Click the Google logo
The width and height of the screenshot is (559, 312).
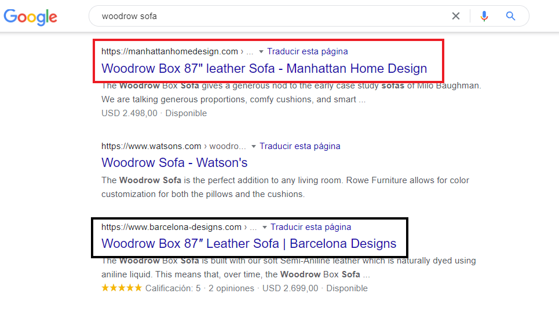click(x=30, y=17)
